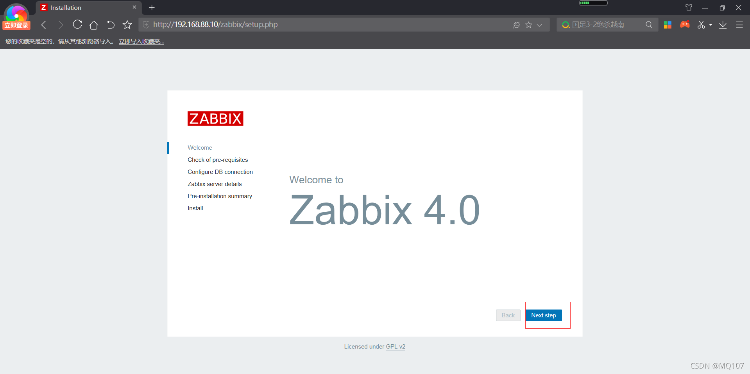Click the import bookmarks link
Viewport: 750px width, 374px height.
click(x=141, y=41)
